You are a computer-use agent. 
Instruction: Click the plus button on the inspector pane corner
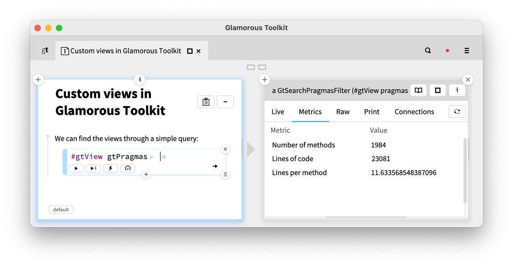coord(265,79)
